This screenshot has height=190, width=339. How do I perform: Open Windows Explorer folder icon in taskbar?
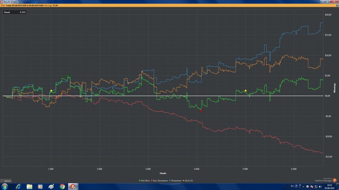point(29,186)
